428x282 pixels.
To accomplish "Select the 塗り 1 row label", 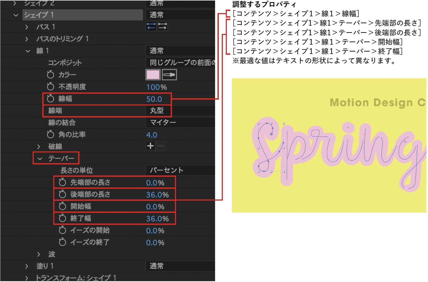I will coord(45,266).
